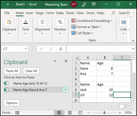Switch to Page Break Preview
The image size is (137, 116).
tap(80, 113)
